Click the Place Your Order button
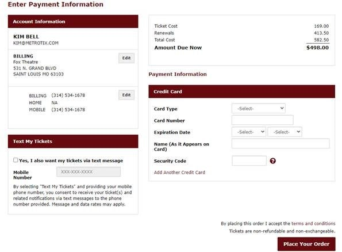The width and height of the screenshot is (342, 252). pyautogui.click(x=306, y=244)
